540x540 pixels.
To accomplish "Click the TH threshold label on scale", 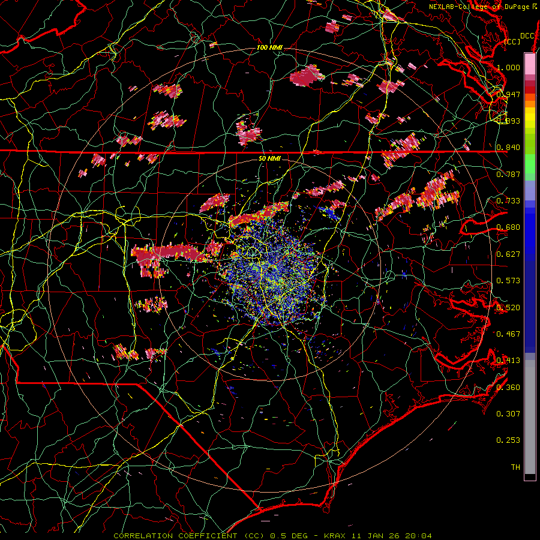I will (515, 467).
